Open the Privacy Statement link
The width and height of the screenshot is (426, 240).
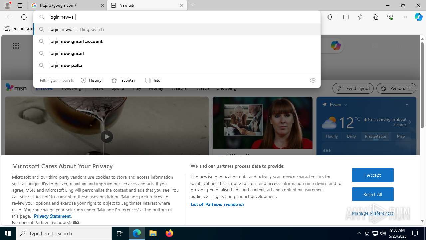point(52,216)
